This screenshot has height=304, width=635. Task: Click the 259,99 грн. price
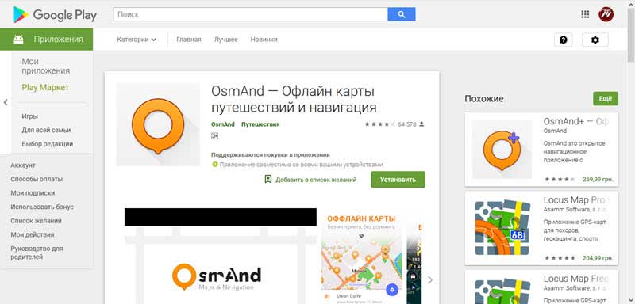click(598, 179)
